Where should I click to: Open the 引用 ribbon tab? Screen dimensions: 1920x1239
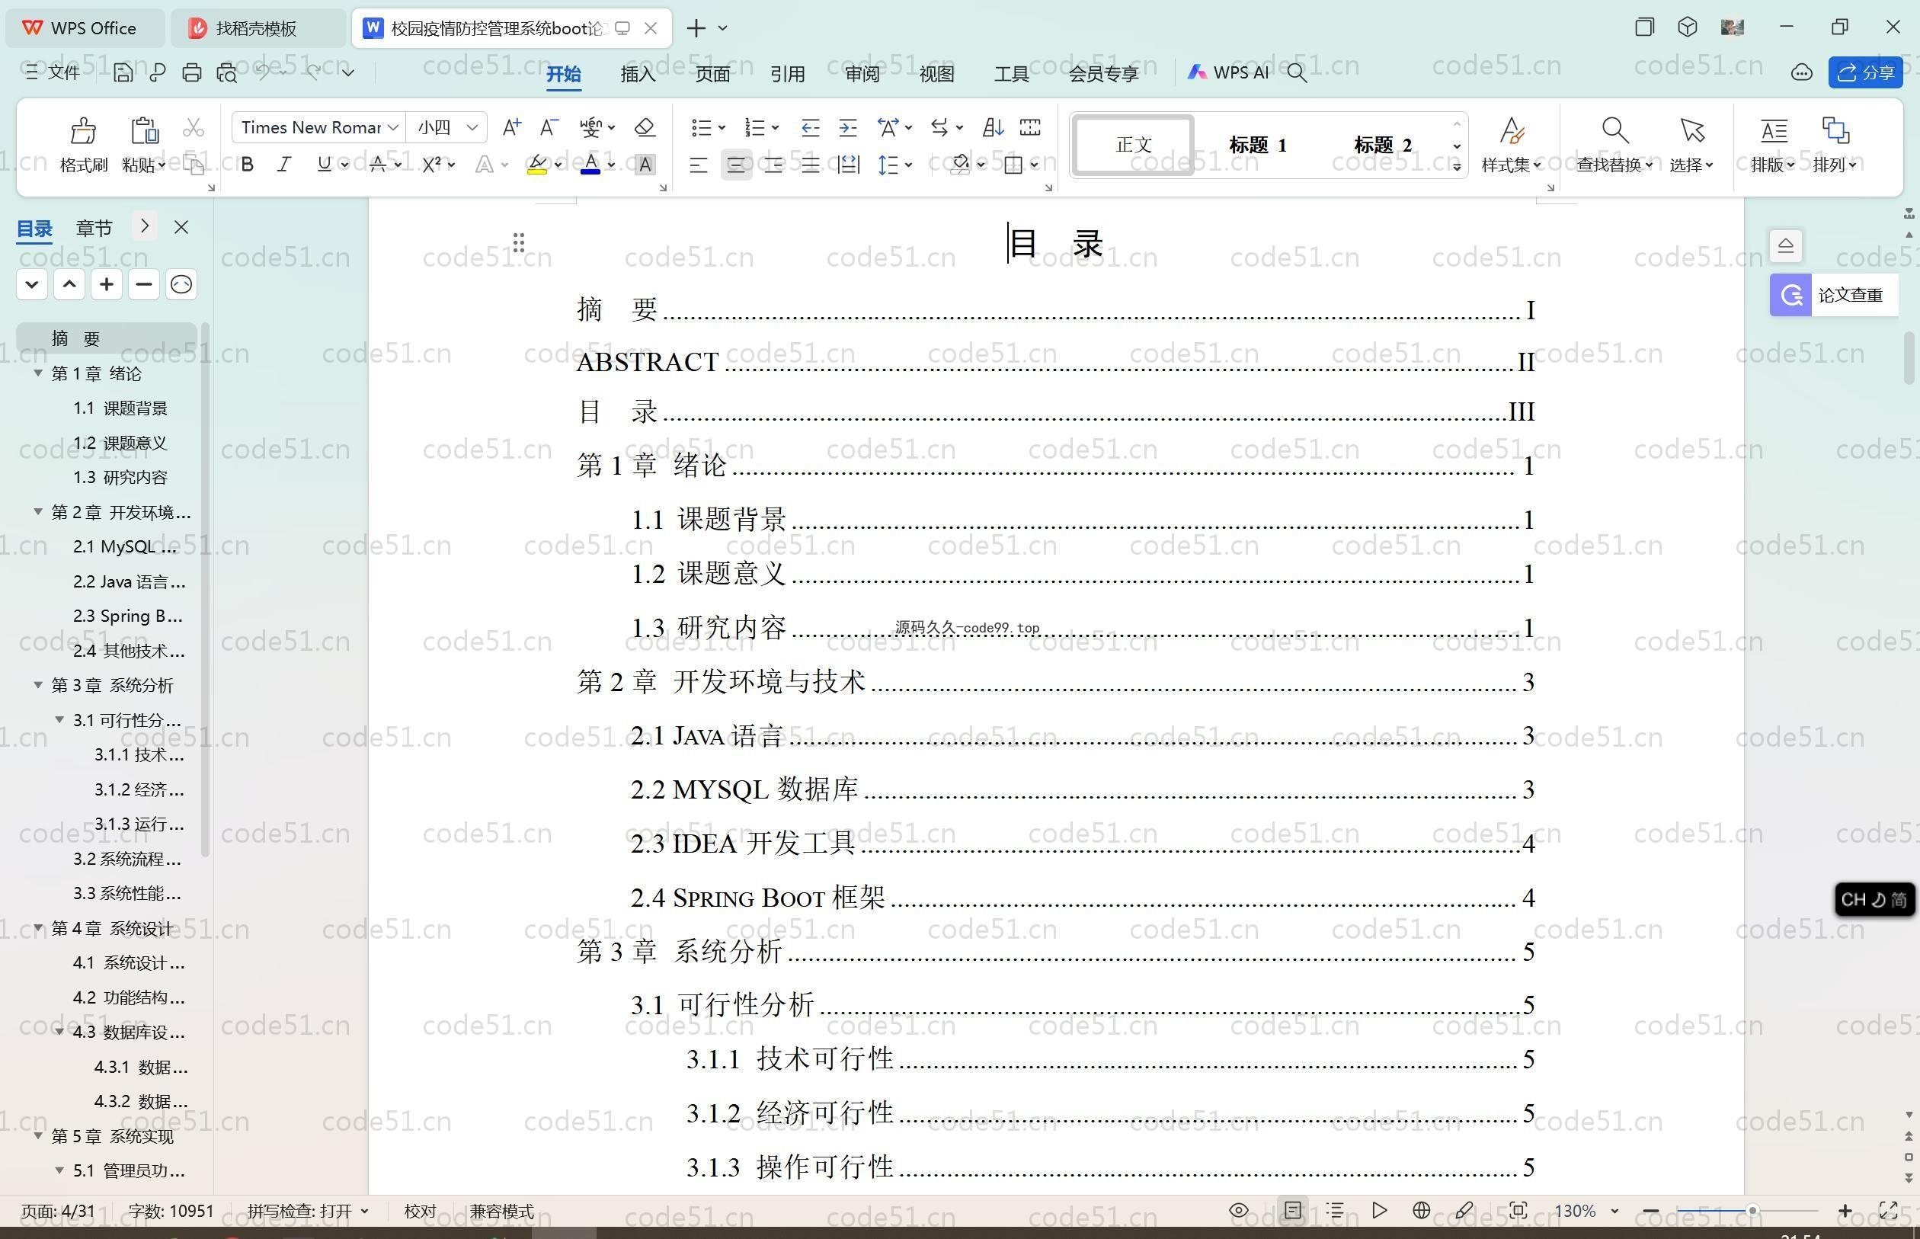click(x=788, y=73)
